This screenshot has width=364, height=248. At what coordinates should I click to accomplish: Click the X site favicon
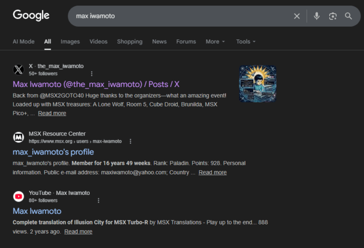coord(18,70)
